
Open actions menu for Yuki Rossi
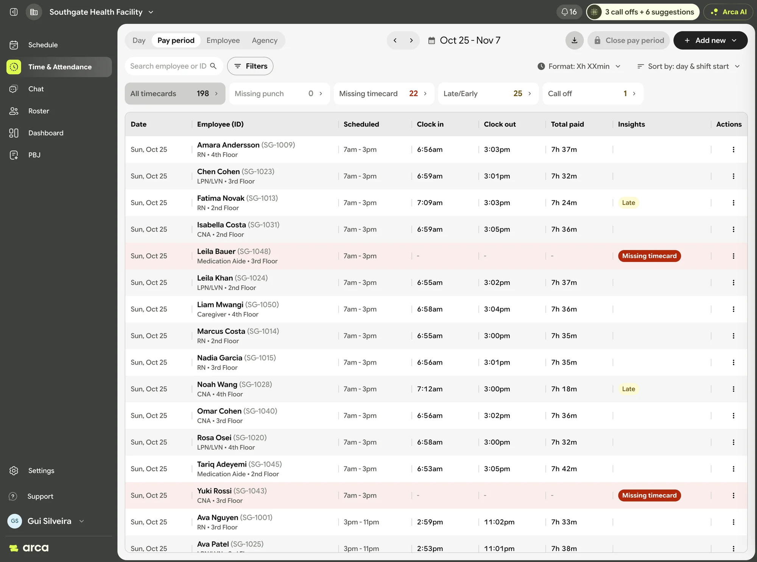point(733,495)
